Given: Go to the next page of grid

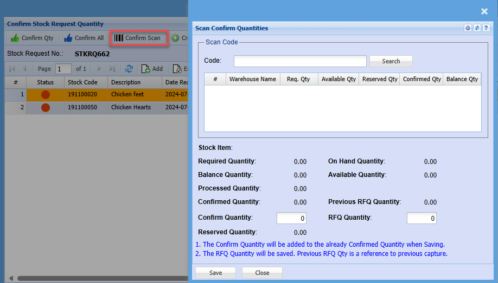Looking at the screenshot, I should tap(99, 69).
